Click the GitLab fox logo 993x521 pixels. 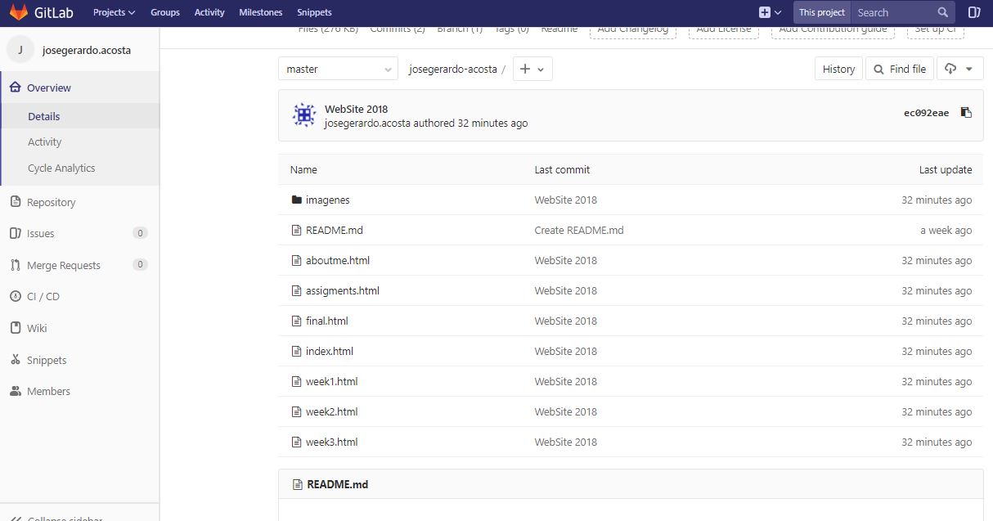[19, 12]
